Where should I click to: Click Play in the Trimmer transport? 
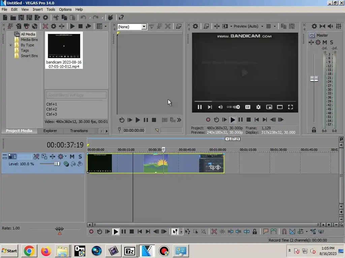[138, 120]
